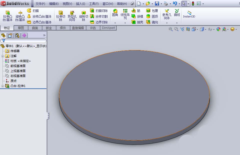Click Edit Appearance color ball icon
Screen dimensions: 240x155
[218, 29]
